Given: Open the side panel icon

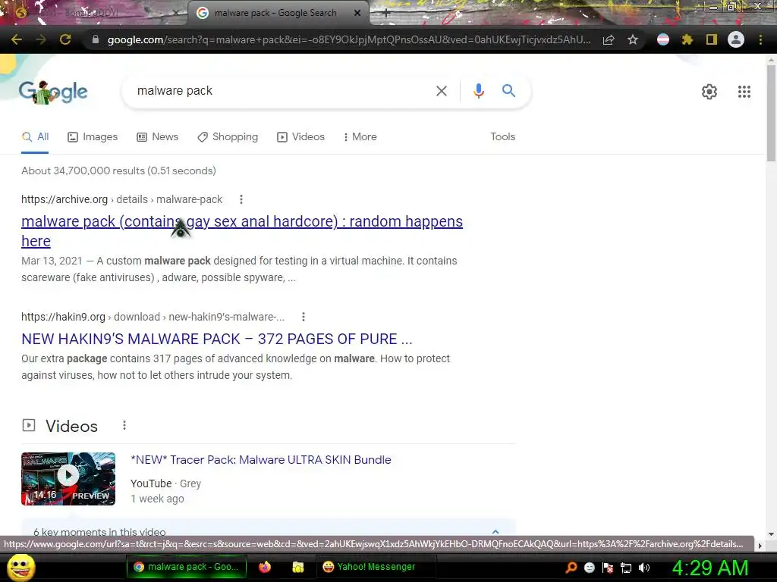Looking at the screenshot, I should pos(712,39).
